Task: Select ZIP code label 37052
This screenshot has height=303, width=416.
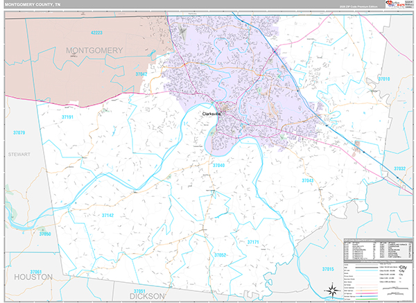Action: pos(220,255)
